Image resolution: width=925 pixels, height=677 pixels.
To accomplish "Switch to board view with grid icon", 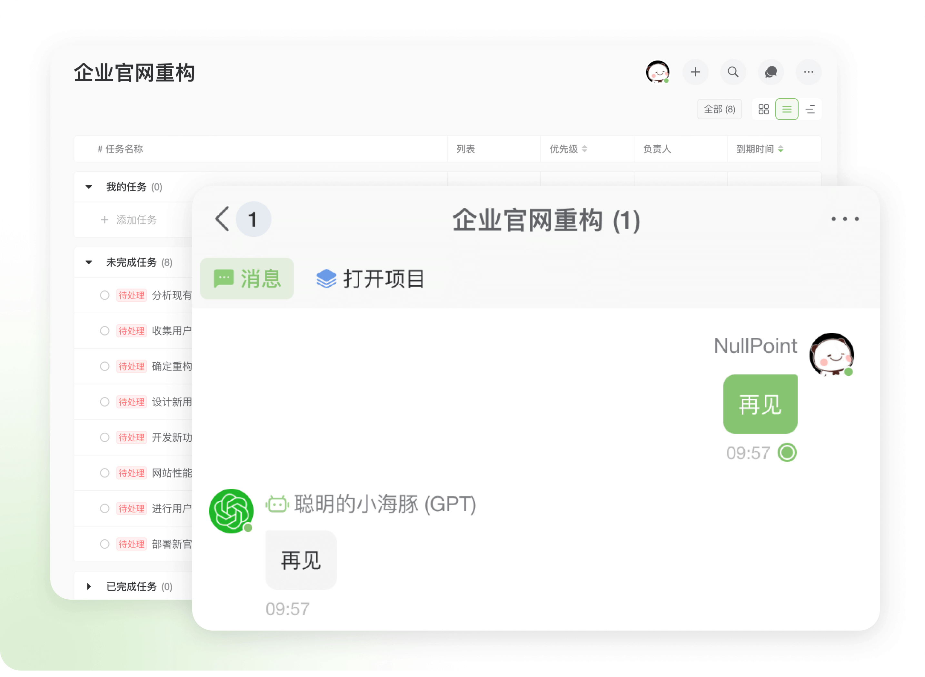I will (763, 109).
